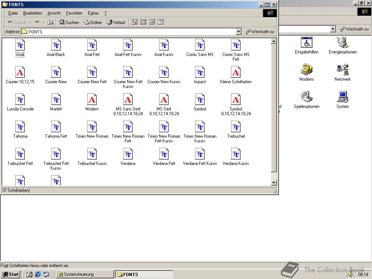Switch to Systemsteuerung taskbar button
The height and width of the screenshot is (279, 372).
(x=85, y=274)
